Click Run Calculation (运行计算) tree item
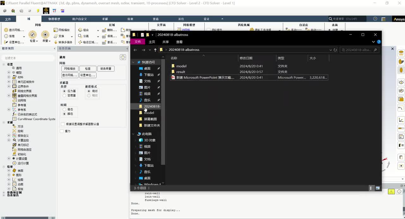The height and width of the screenshot is (219, 405). click(x=23, y=163)
